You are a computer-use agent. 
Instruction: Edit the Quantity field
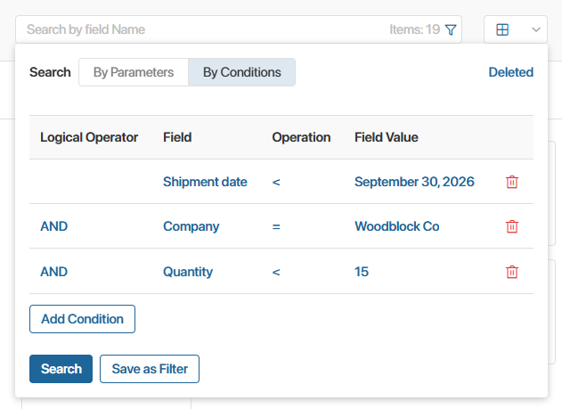[188, 272]
